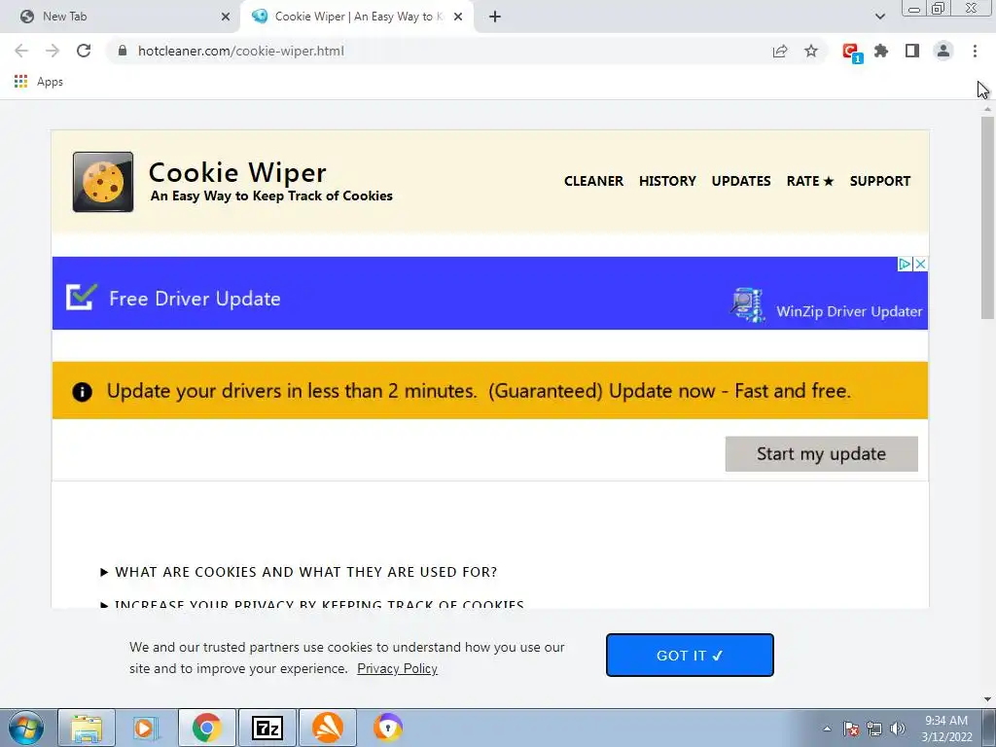This screenshot has height=747, width=996.
Task: Click the browser back arrow
Action: 21,51
